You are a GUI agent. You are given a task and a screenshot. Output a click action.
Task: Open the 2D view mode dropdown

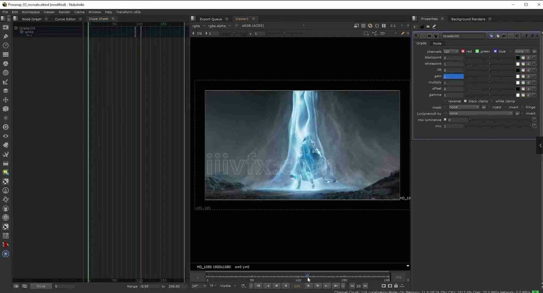[388, 33]
